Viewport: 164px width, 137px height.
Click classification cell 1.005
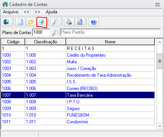[x=45, y=82]
